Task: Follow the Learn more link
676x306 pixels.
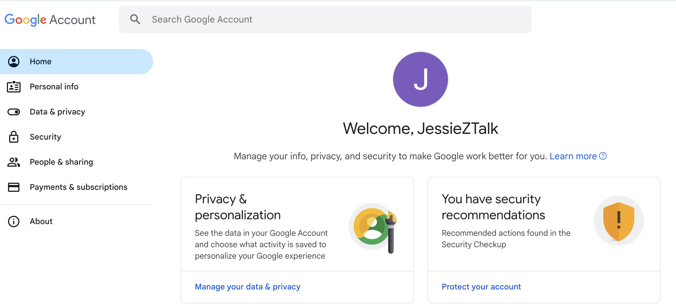Action: click(573, 156)
